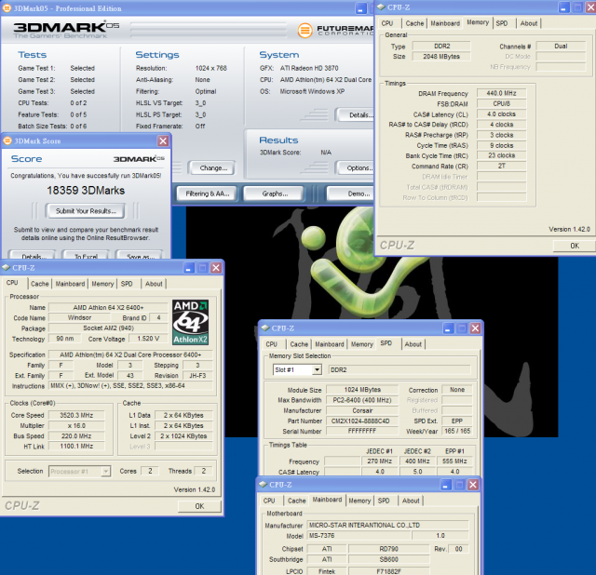This screenshot has width=596, height=575.
Task: Open the Processor #1 selection dropdown
Action: pos(105,472)
